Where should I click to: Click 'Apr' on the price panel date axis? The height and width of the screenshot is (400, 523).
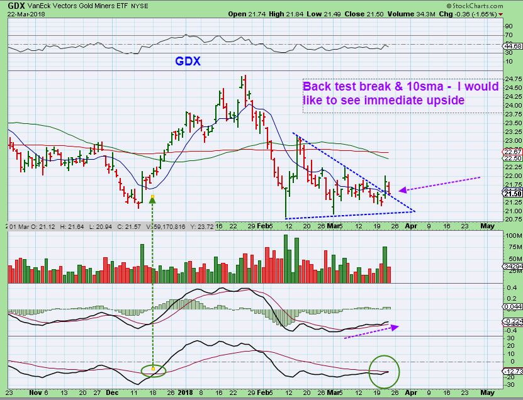coord(411,226)
